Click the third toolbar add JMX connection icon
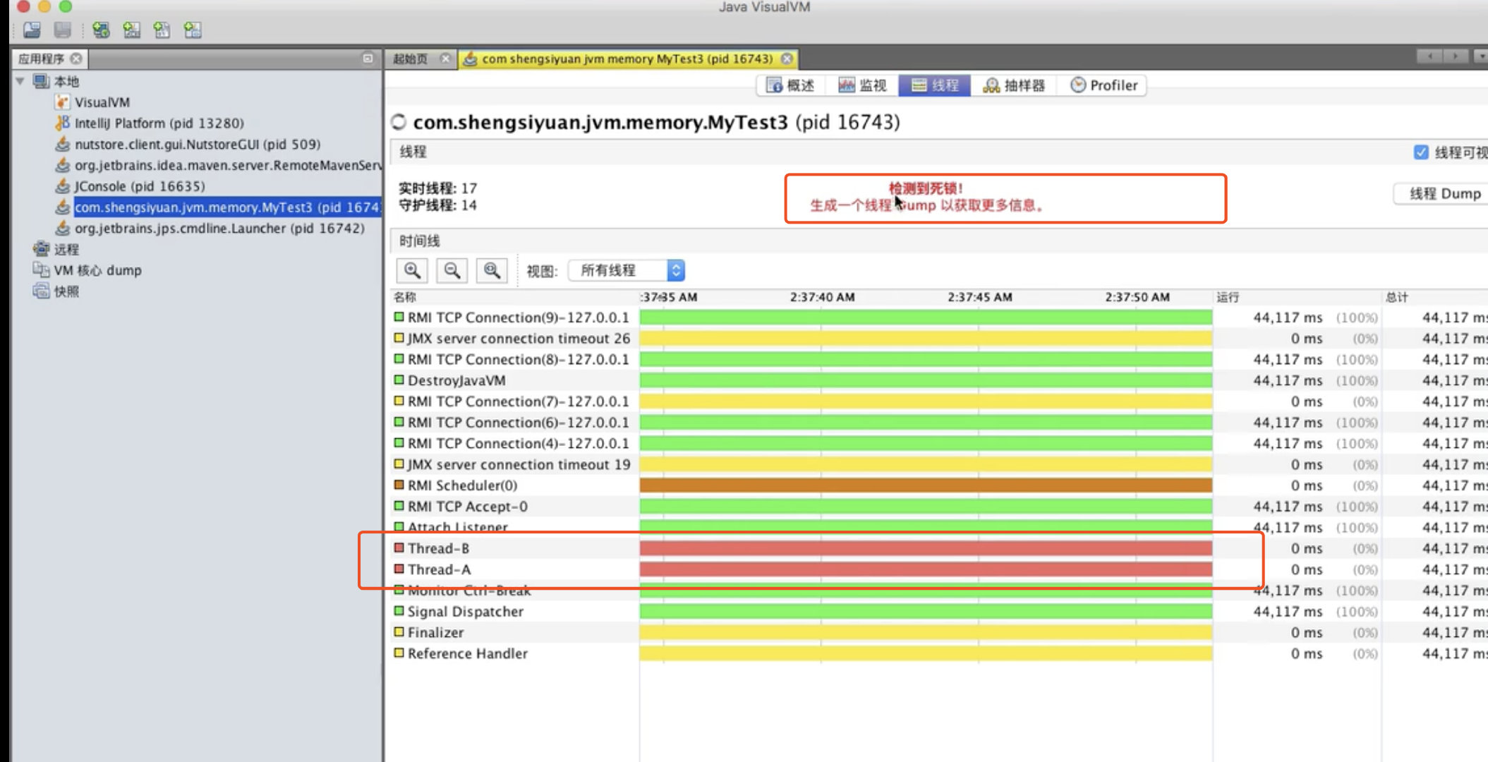The image size is (1488, 762). tap(101, 30)
